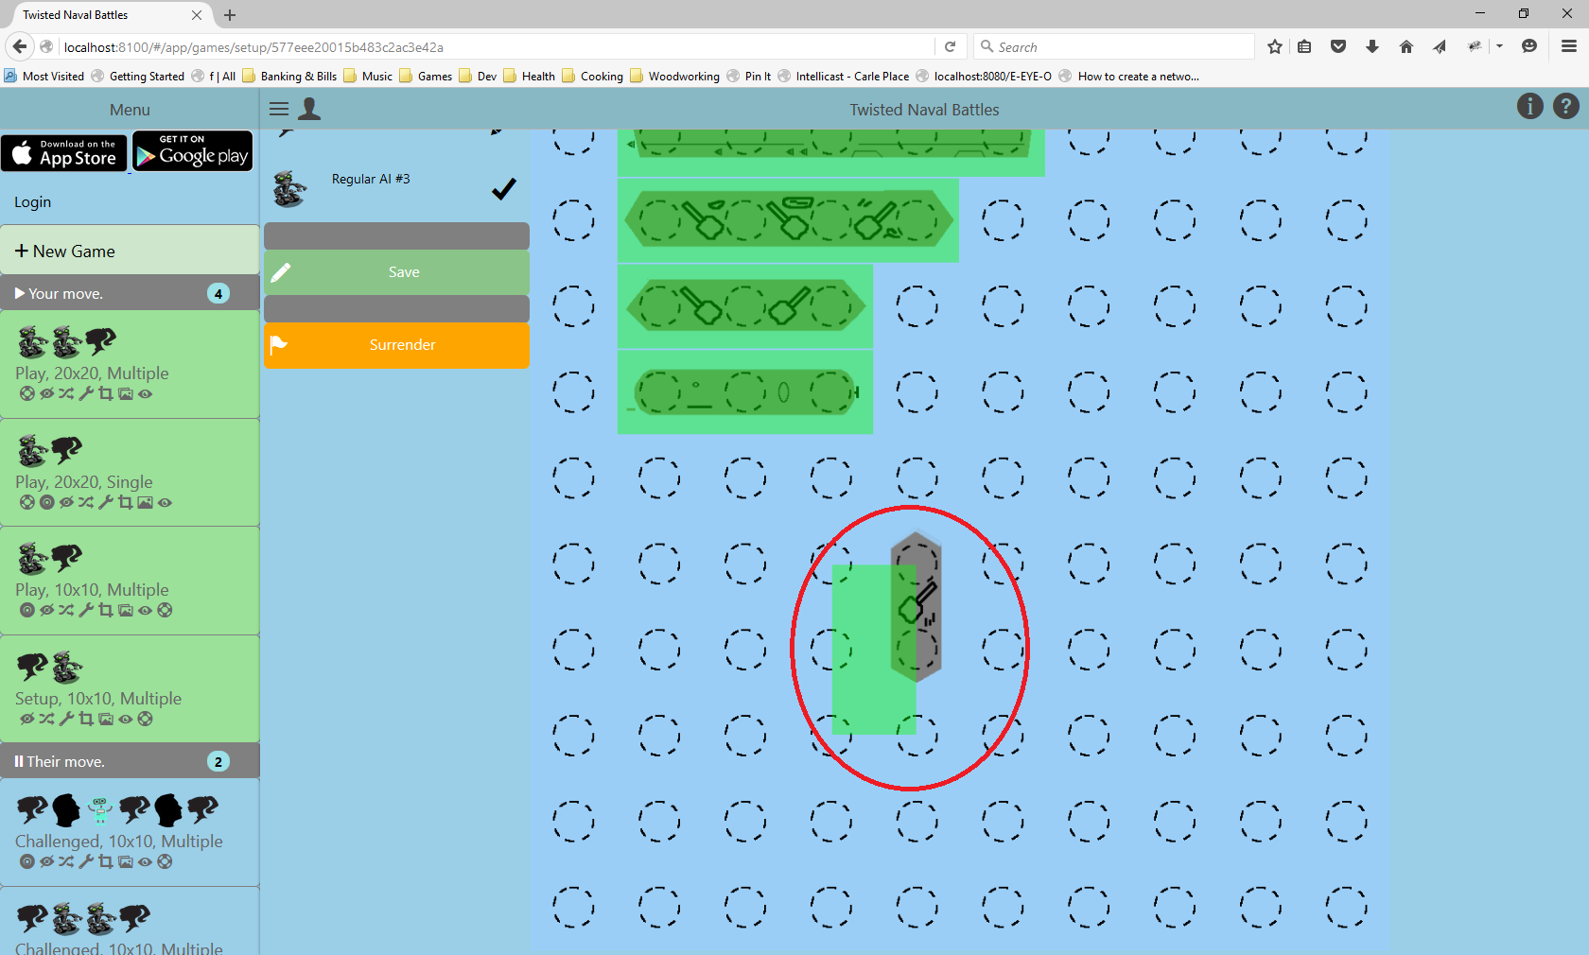Start a New Game
Image resolution: width=1589 pixels, height=955 pixels.
130,251
